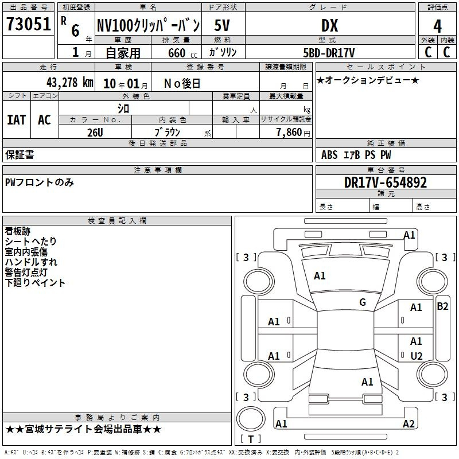Click the color number 26U
459x459 pixels.
[x=95, y=133]
